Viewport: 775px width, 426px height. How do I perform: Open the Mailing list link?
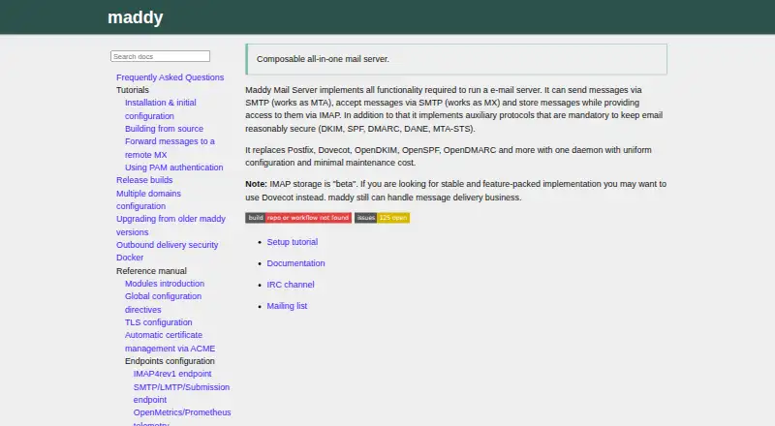287,306
